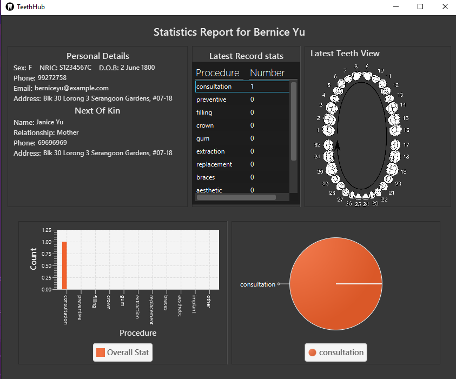Click the name Janice Yu
This screenshot has height=379, width=456.
tap(50, 122)
